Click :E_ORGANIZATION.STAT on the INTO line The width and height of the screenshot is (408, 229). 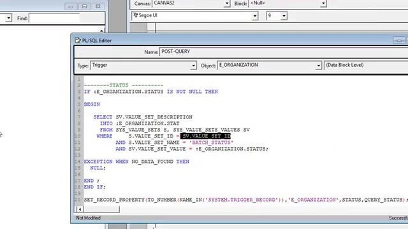click(147, 123)
